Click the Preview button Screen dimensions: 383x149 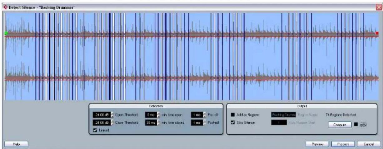(x=317, y=144)
